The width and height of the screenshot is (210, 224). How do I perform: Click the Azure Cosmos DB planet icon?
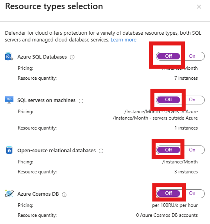[x=9, y=194]
